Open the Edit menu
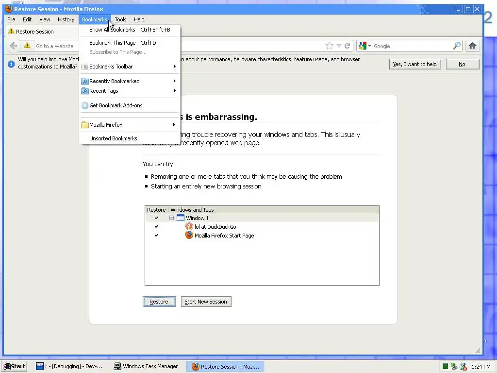497x373 pixels. tap(27, 19)
